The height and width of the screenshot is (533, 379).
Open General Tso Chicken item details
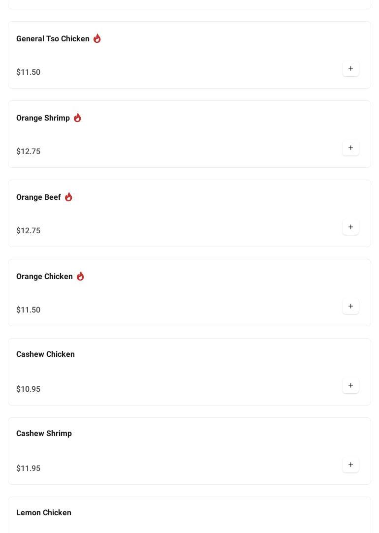point(53,39)
